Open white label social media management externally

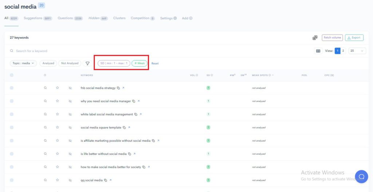coord(141,114)
